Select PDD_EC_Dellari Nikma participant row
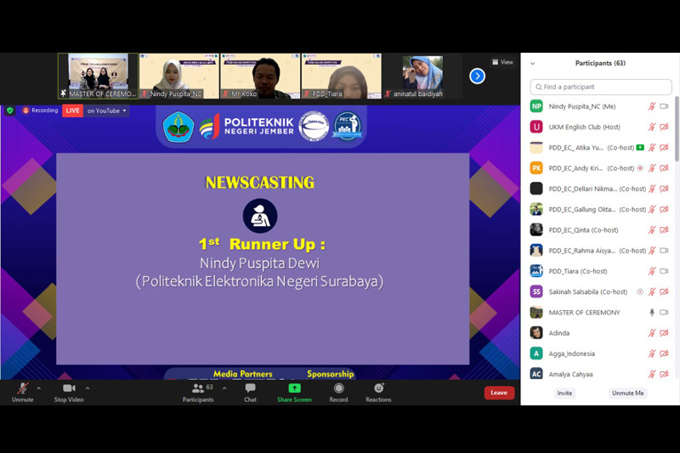 (x=600, y=189)
